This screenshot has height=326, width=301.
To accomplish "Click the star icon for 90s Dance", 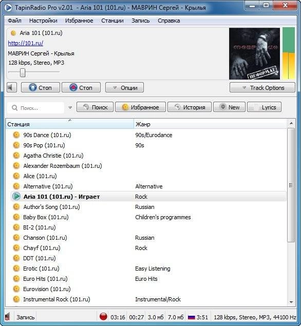I will (16, 135).
